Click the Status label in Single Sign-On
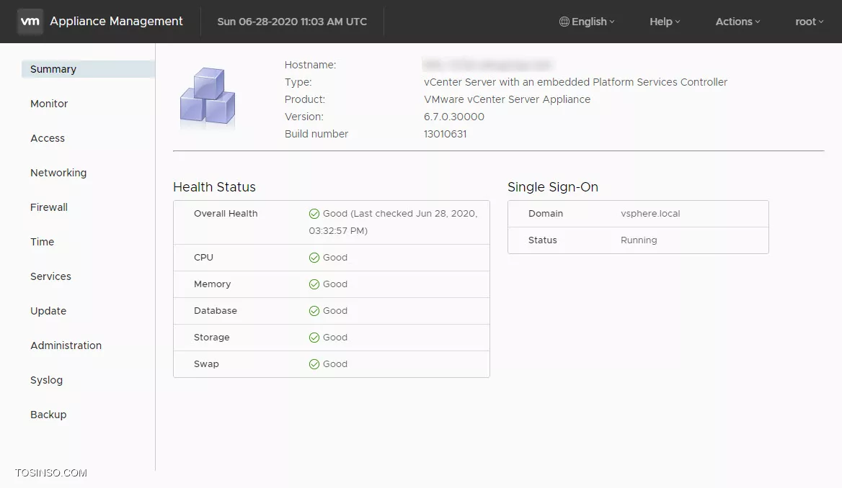The image size is (842, 488). [542, 240]
